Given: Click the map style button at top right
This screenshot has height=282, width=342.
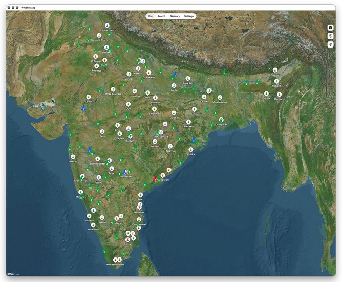Looking at the screenshot, I should [x=331, y=28].
